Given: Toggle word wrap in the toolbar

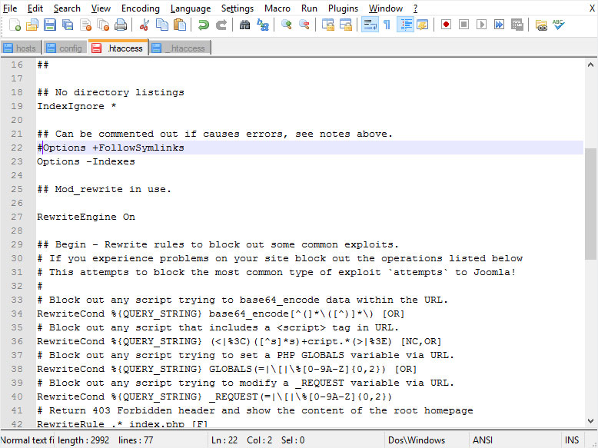Looking at the screenshot, I should coord(370,25).
